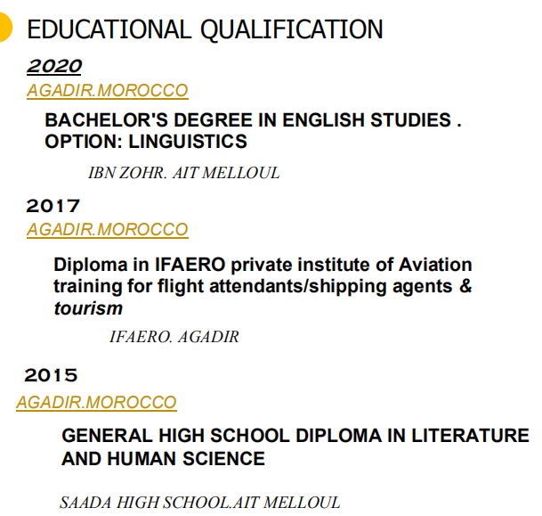
Task: Select the OPTION: LINGUISTICS text
Action: click(x=146, y=142)
